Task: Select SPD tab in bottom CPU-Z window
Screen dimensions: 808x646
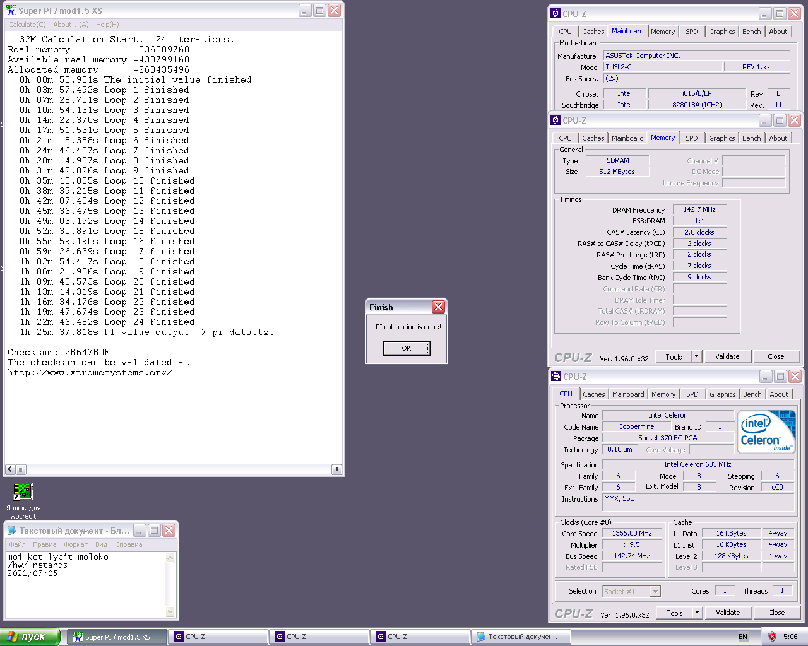Action: [692, 394]
